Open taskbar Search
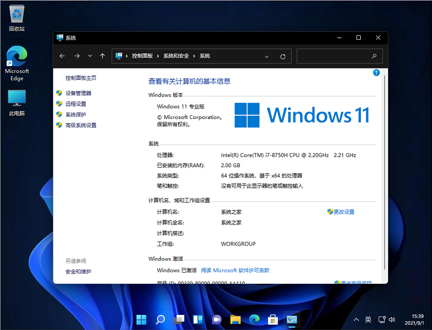This screenshot has width=432, height=330. tap(160, 320)
